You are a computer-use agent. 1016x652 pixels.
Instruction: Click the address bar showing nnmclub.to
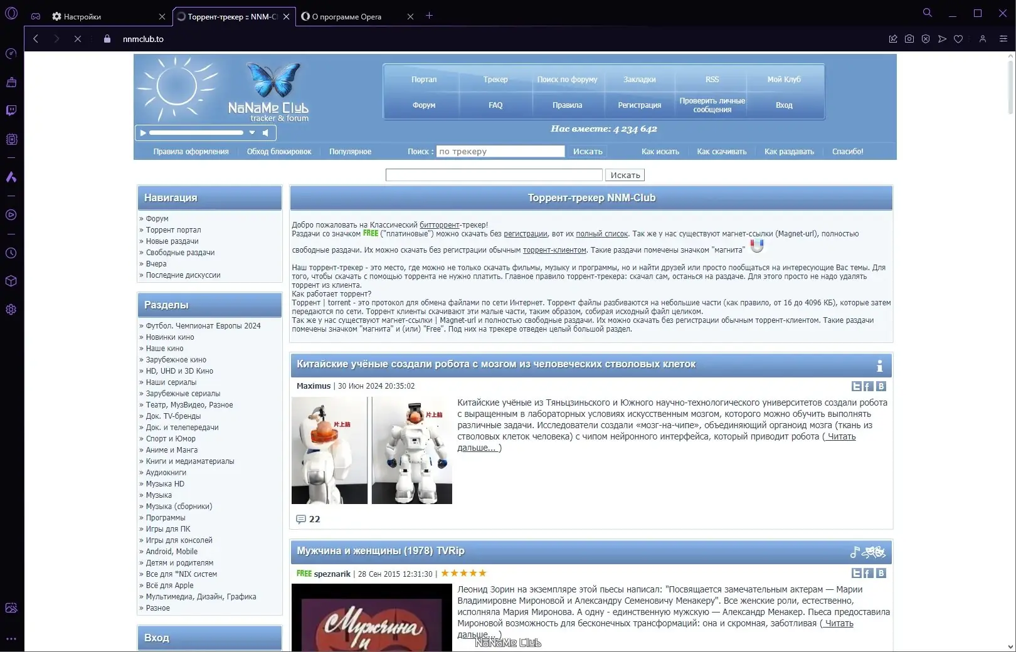(x=143, y=39)
